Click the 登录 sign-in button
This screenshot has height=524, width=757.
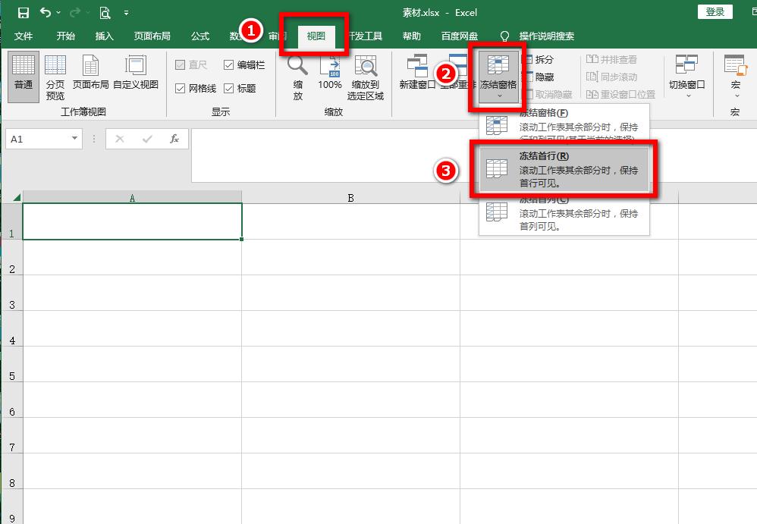click(714, 12)
